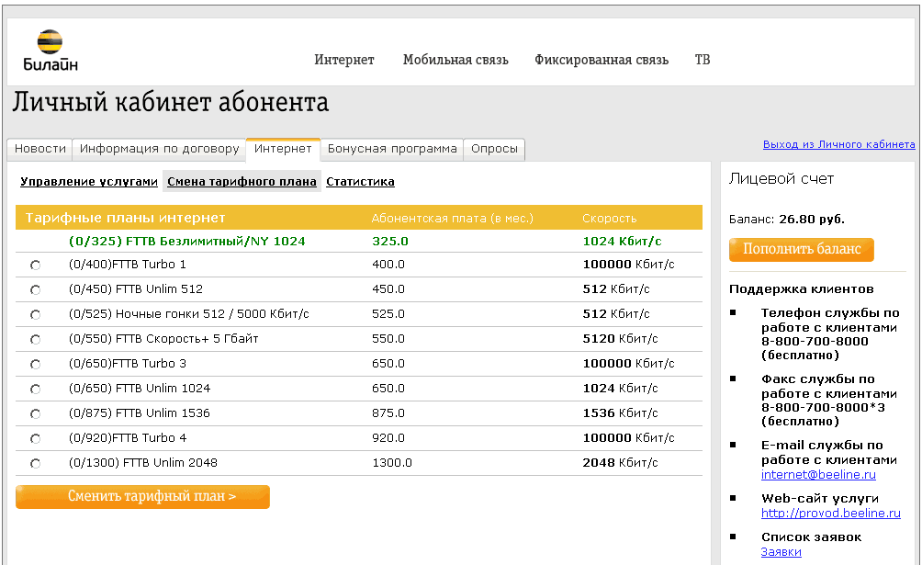Click Выход из Личного кабинета link
The width and height of the screenshot is (922, 565).
click(x=839, y=144)
